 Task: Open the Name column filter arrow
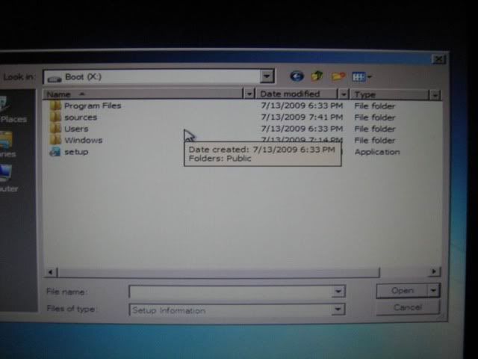click(x=249, y=94)
